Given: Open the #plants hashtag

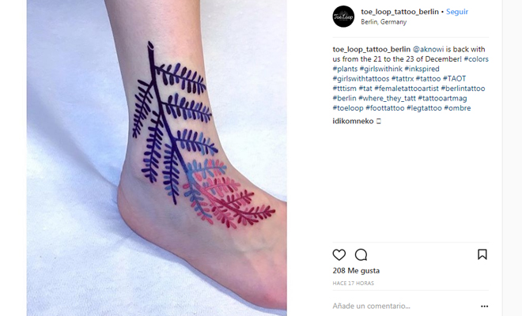Looking at the screenshot, I should pos(345,69).
